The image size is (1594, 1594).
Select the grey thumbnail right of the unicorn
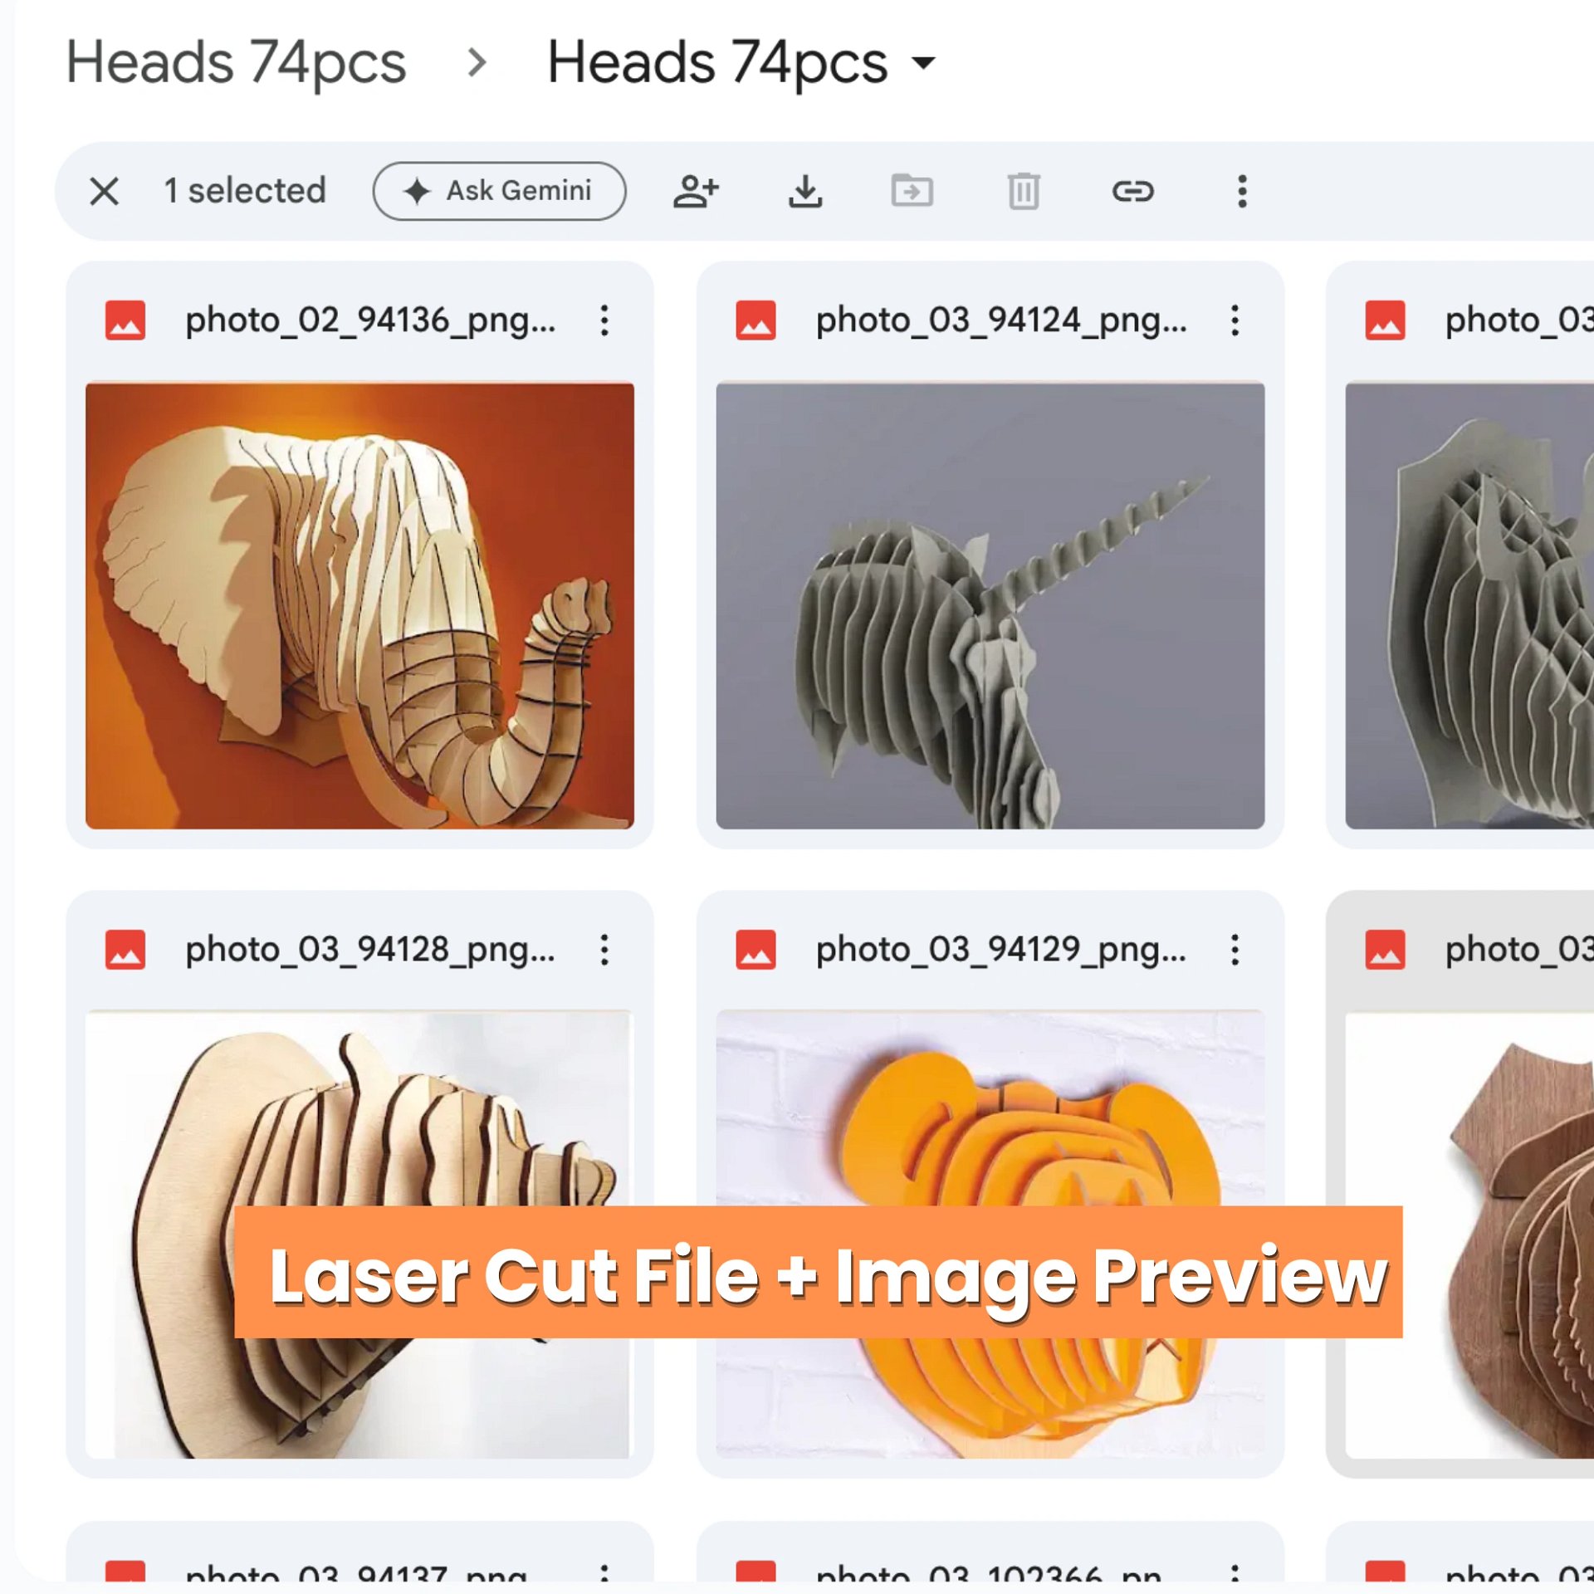click(x=1469, y=605)
